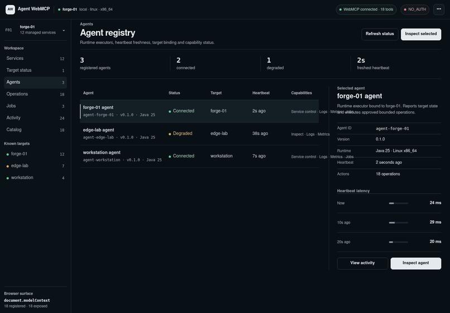
Task: Click the 'Inspect · Logs · Metrics' capabilities text
Action: point(310,134)
